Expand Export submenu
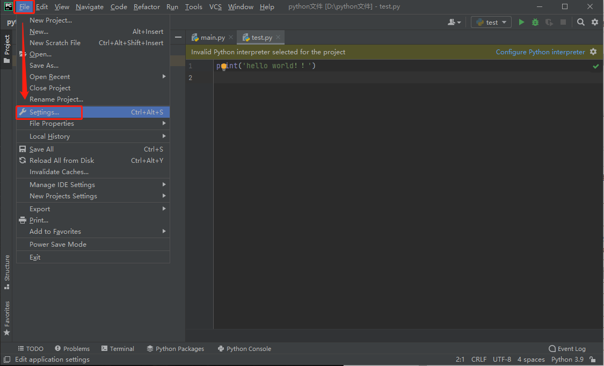This screenshot has height=366, width=604. tap(93, 209)
